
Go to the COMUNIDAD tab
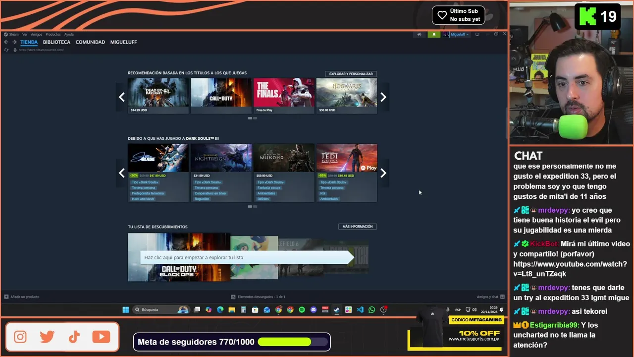tap(90, 42)
